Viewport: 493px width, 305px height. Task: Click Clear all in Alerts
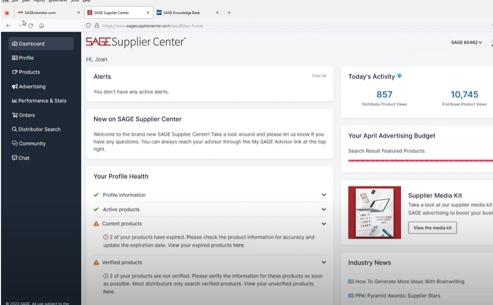click(x=319, y=76)
